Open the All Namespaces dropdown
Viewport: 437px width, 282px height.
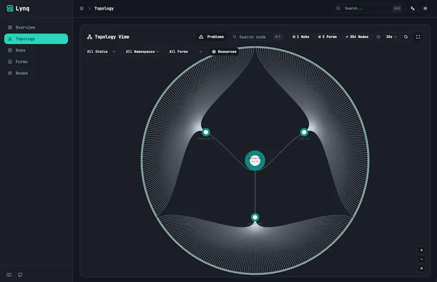tap(142, 51)
